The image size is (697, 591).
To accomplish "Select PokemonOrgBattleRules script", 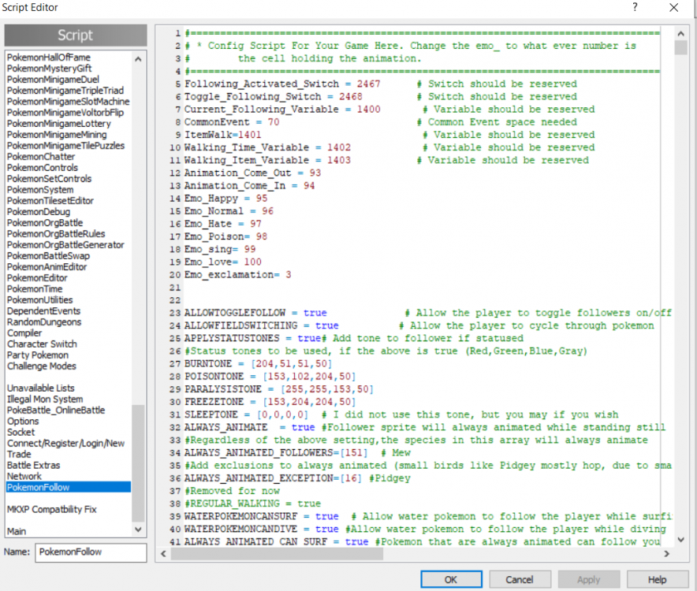I will (56, 234).
